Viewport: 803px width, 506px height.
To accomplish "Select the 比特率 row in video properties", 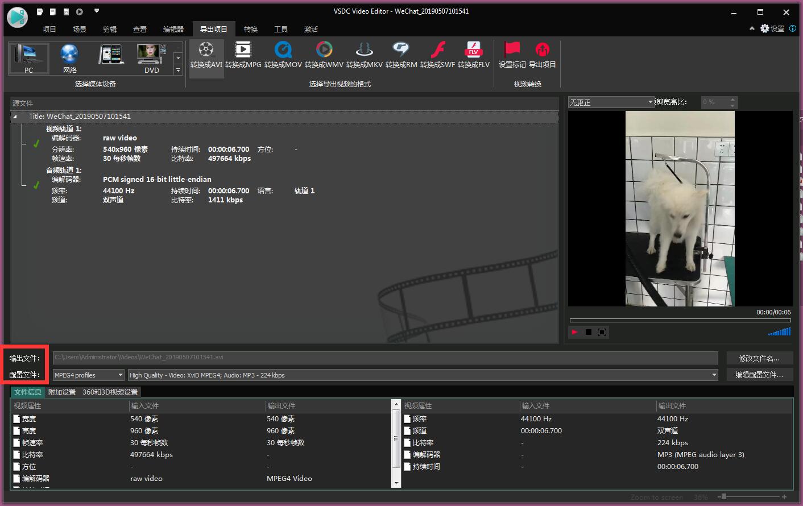I will coord(201,455).
